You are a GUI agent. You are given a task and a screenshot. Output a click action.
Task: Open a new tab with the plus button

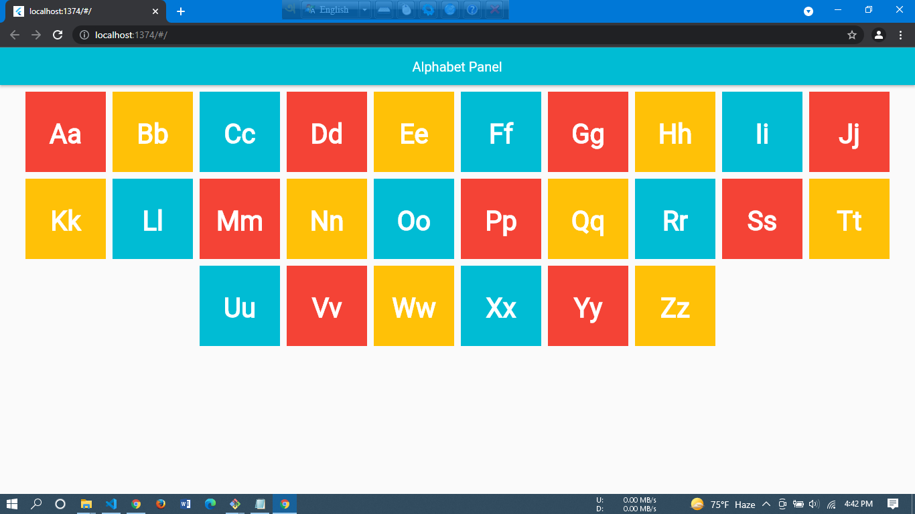pyautogui.click(x=180, y=11)
